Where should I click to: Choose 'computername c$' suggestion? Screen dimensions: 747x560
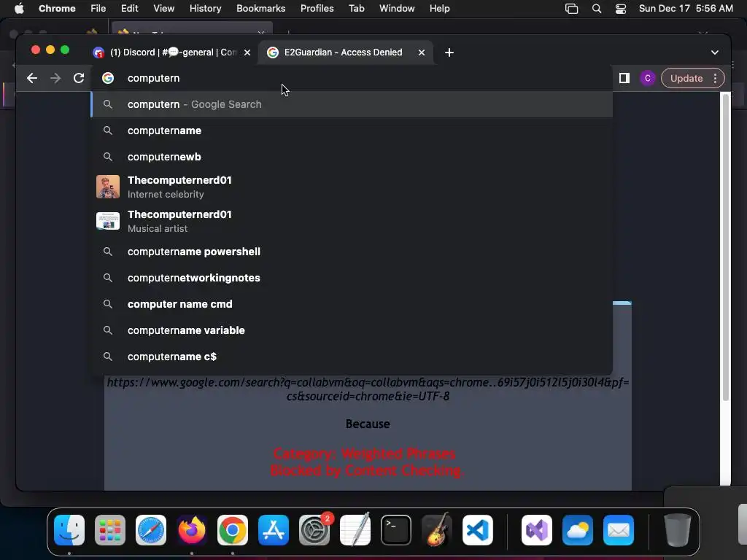tap(352, 356)
